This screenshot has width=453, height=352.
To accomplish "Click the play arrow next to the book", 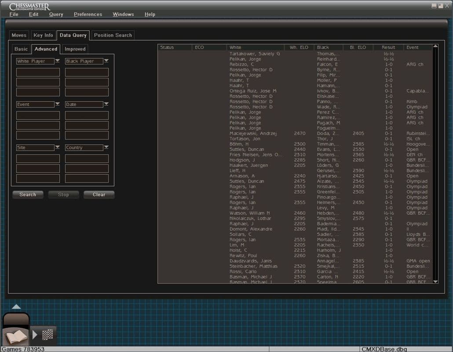I will [x=35, y=335].
